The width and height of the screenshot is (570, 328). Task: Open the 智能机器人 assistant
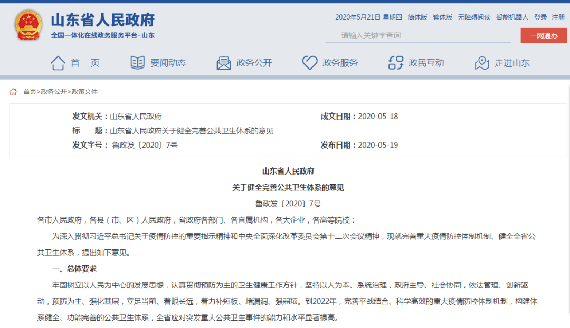pyautogui.click(x=512, y=17)
